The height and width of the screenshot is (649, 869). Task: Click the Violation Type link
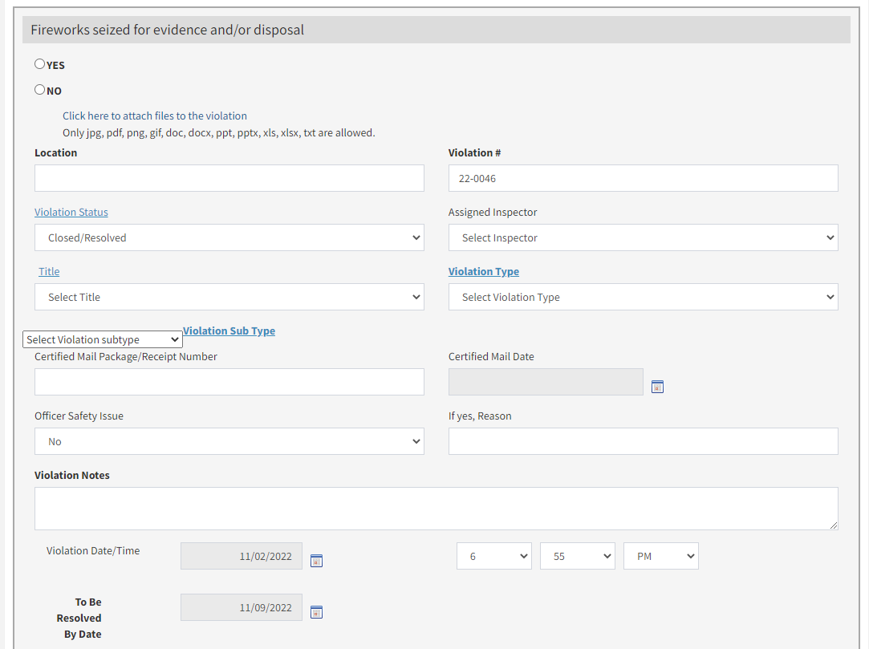pyautogui.click(x=484, y=272)
